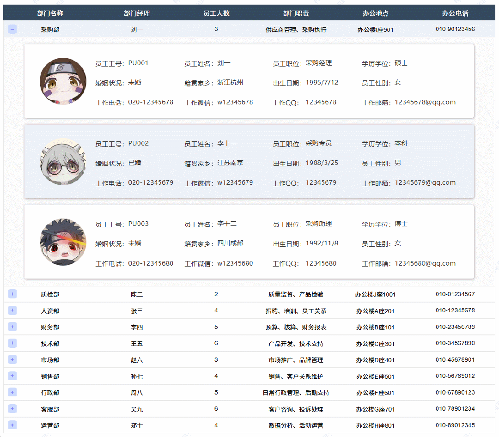Expand the 人资部 row details

(x=12, y=310)
